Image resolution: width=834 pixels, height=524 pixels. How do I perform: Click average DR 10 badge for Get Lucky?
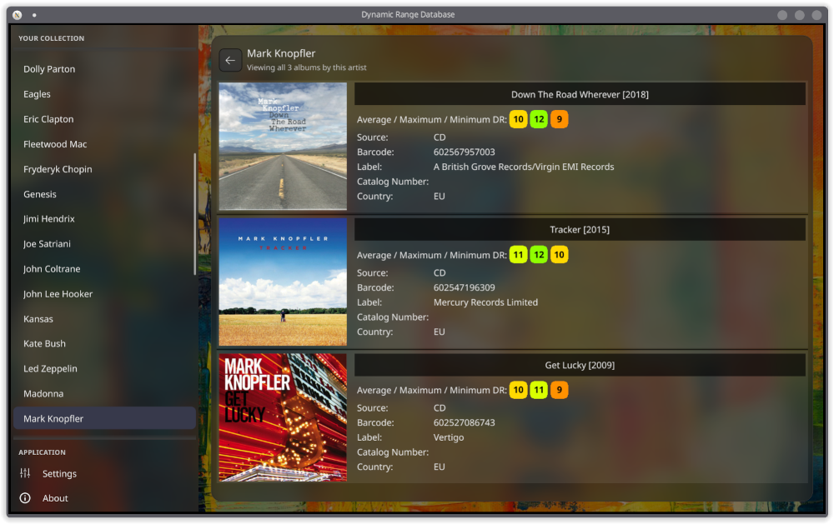click(518, 390)
